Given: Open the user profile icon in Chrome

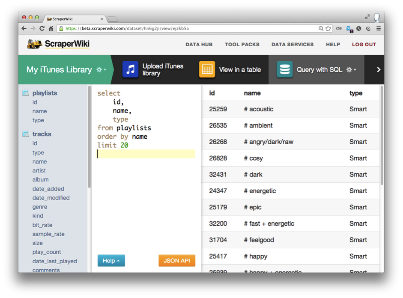Looking at the screenshot, I should coord(377,17).
